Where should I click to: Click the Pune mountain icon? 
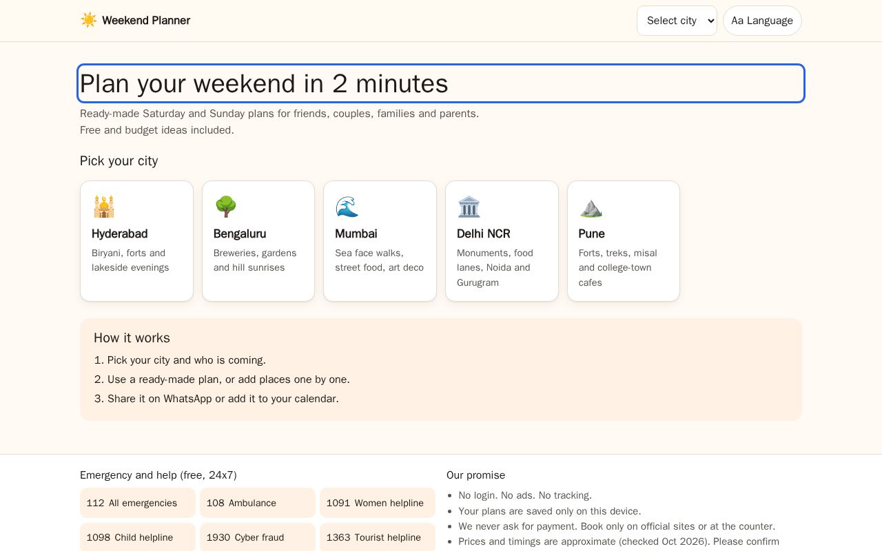(x=591, y=207)
